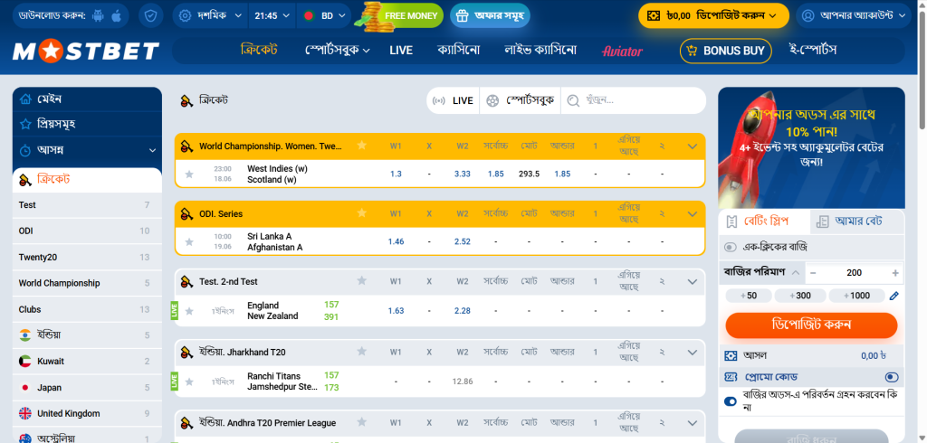927x443 pixels.
Task: Click the FREE MONEY button
Action: (x=401, y=16)
